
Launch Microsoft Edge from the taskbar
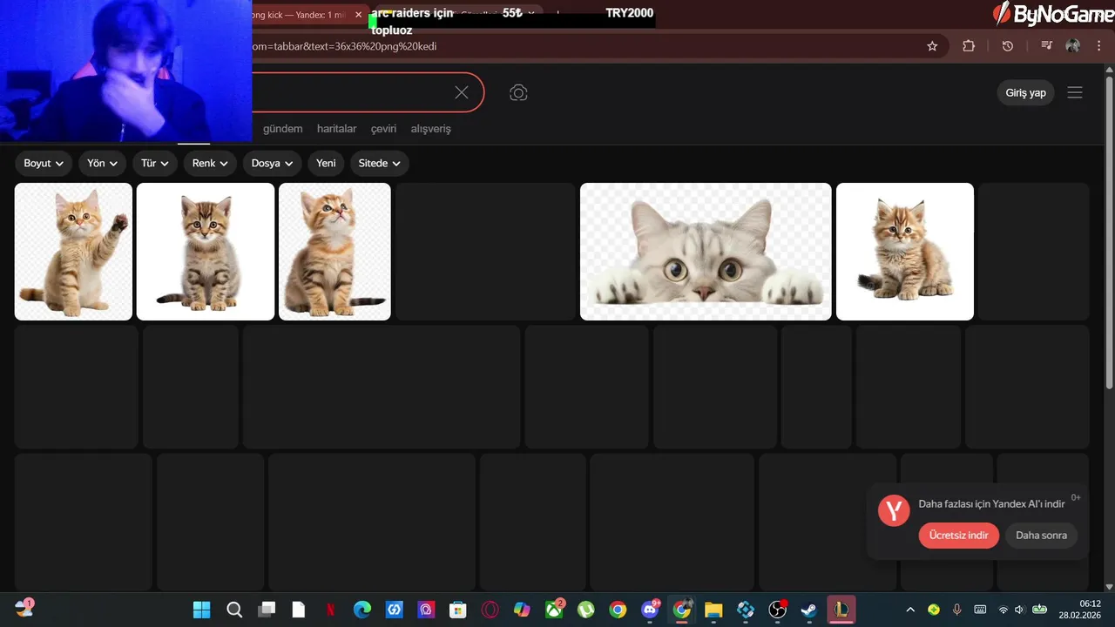pos(362,610)
